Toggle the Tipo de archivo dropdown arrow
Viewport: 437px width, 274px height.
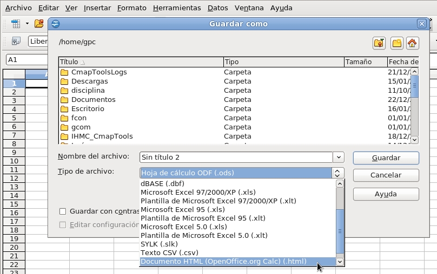point(339,173)
